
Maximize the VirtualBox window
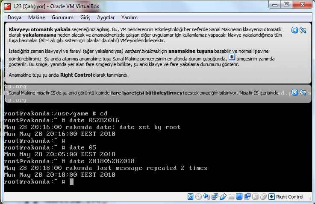tap(286, 4)
